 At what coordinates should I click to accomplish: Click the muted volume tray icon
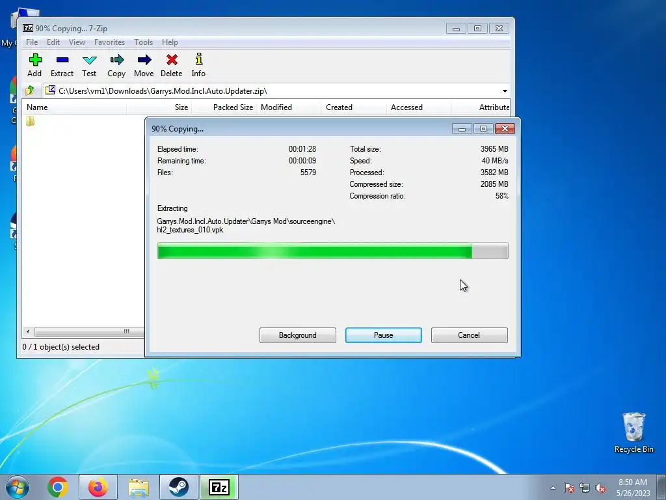600,488
